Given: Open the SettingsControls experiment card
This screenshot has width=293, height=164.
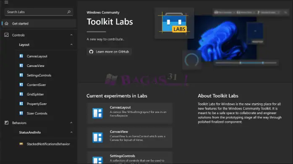Looking at the screenshot, I should click(129, 158).
